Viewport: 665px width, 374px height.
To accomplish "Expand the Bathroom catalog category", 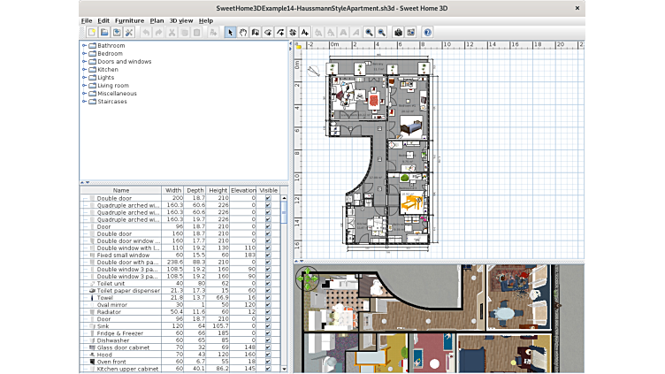I will coord(84,45).
